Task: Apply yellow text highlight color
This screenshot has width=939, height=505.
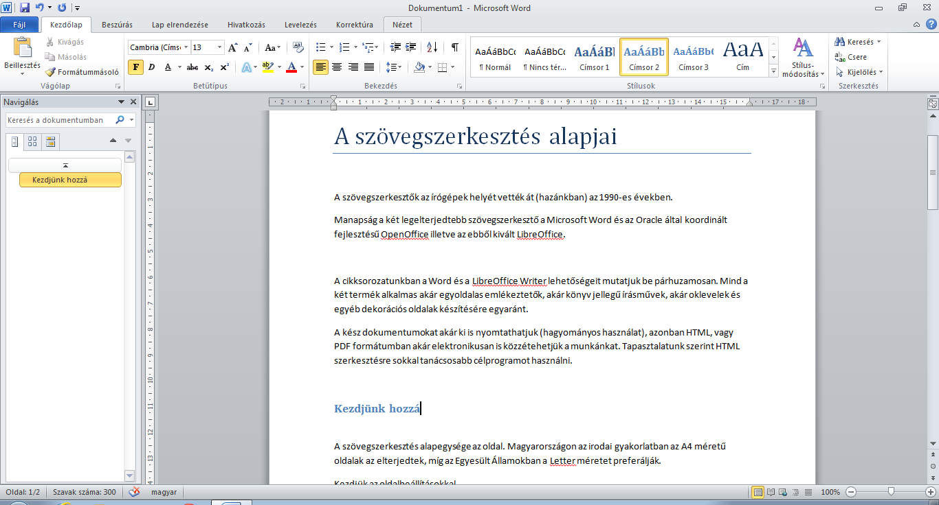Action: 268,67
